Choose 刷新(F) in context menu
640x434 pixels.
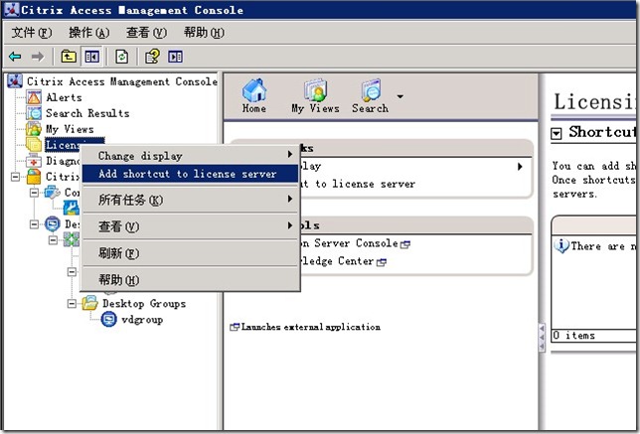tap(190, 253)
